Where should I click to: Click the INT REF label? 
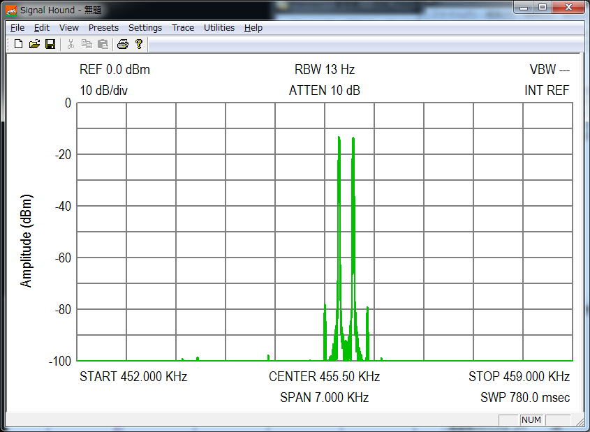click(547, 91)
